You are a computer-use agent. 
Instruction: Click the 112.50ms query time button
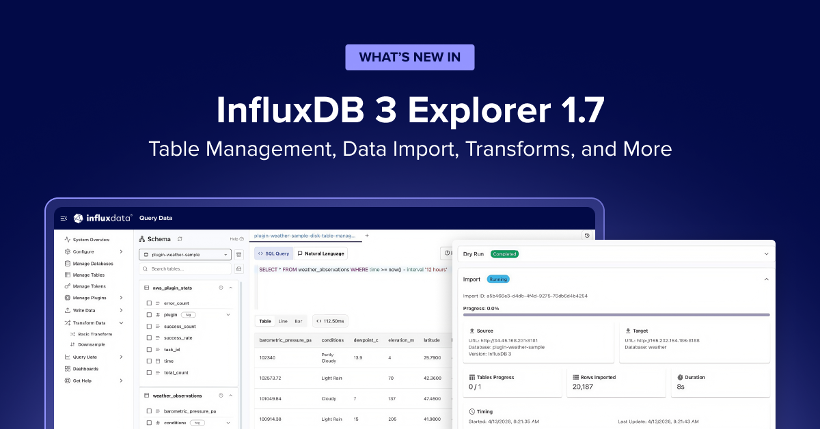(331, 320)
